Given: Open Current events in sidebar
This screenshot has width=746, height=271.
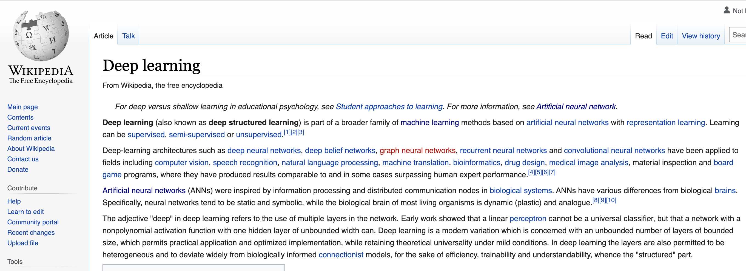Looking at the screenshot, I should tap(29, 128).
